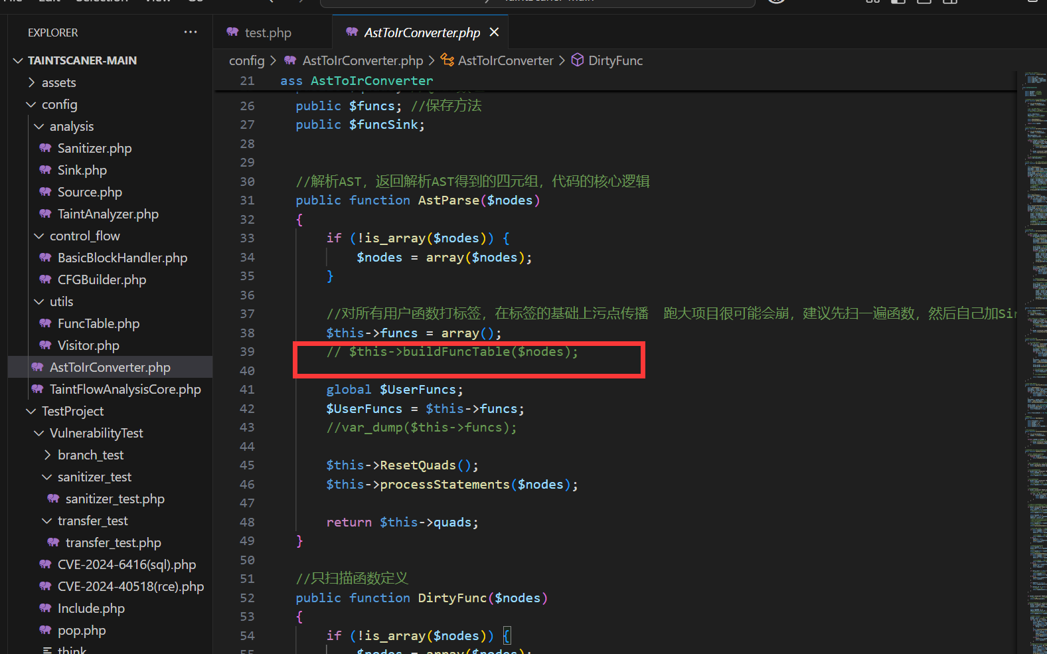Collapse the TAINTSCANER-MAIN root folder
This screenshot has height=654, width=1047.
coord(18,60)
